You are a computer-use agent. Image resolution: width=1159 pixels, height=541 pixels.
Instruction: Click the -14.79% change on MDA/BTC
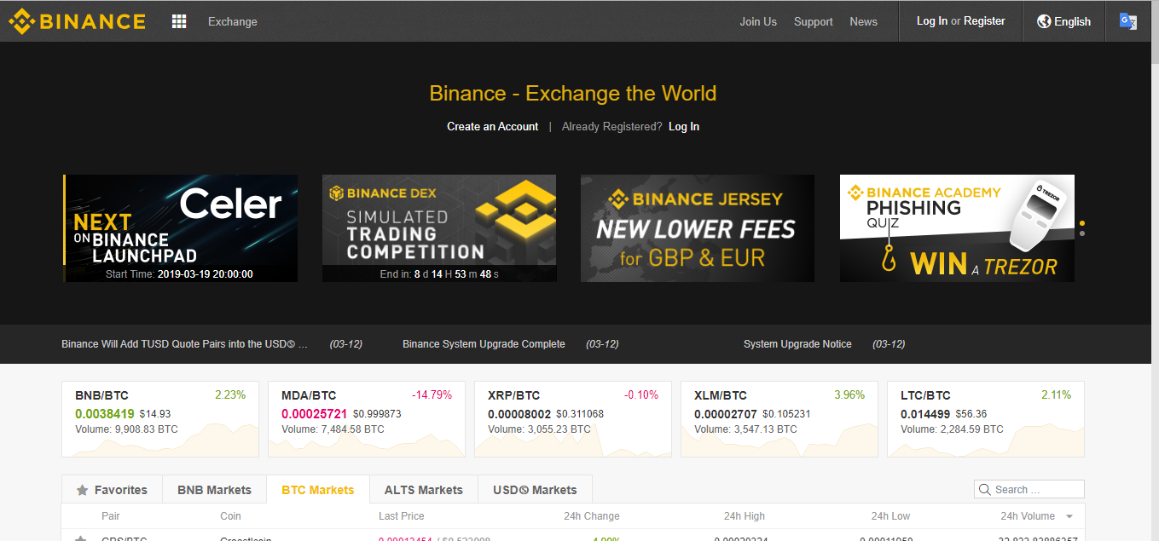pyautogui.click(x=432, y=394)
